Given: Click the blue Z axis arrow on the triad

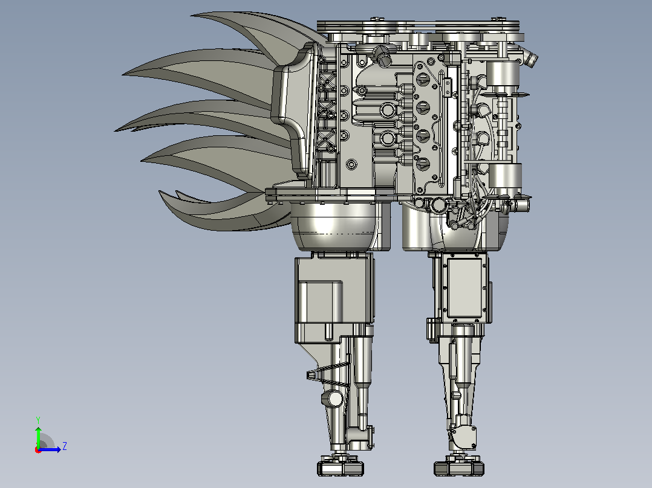Looking at the screenshot, I should [x=50, y=449].
